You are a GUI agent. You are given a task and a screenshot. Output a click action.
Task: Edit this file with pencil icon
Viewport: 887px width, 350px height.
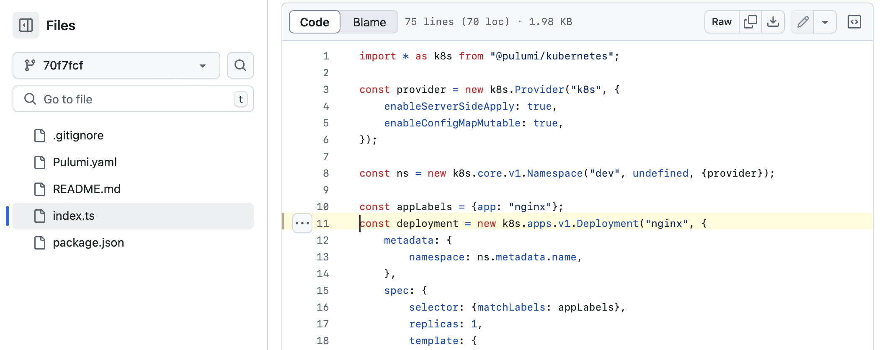pyautogui.click(x=802, y=22)
